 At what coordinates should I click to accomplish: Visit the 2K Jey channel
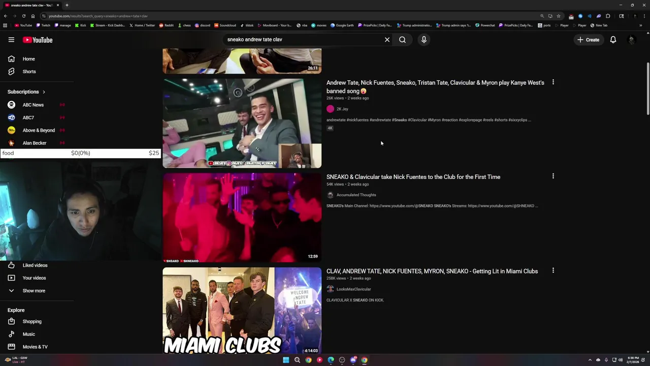(342, 109)
